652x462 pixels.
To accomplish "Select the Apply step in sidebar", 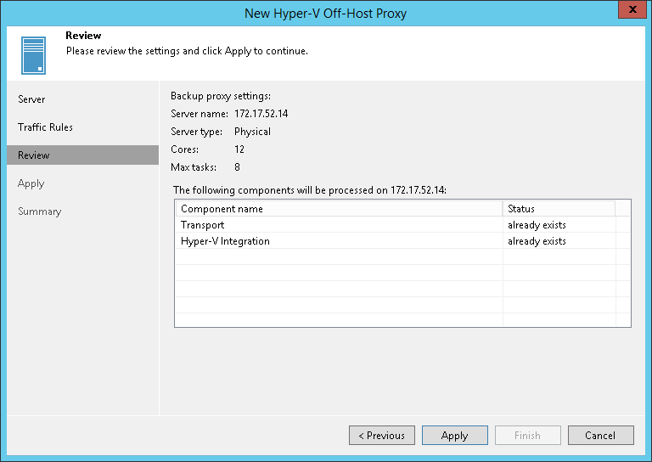I will click(x=31, y=183).
